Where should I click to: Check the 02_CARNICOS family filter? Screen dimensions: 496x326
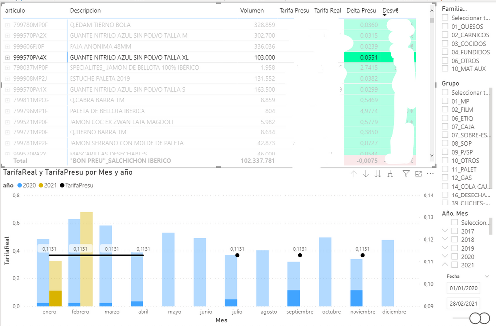tap(445, 35)
